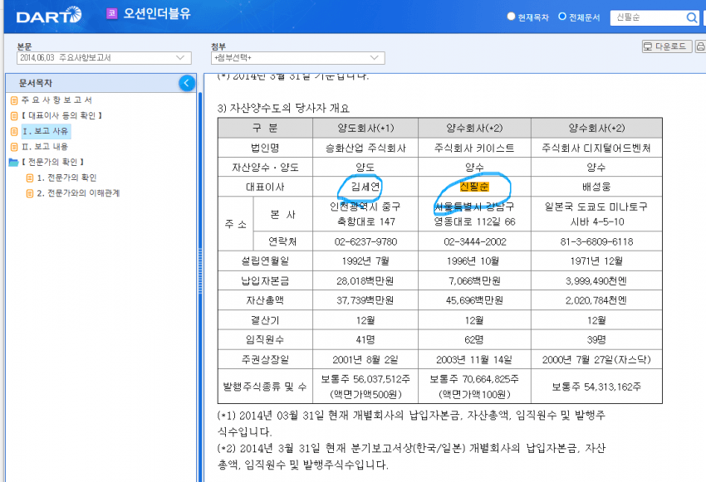Click the 오션인더블유 company title
This screenshot has width=706, height=482.
pyautogui.click(x=157, y=13)
